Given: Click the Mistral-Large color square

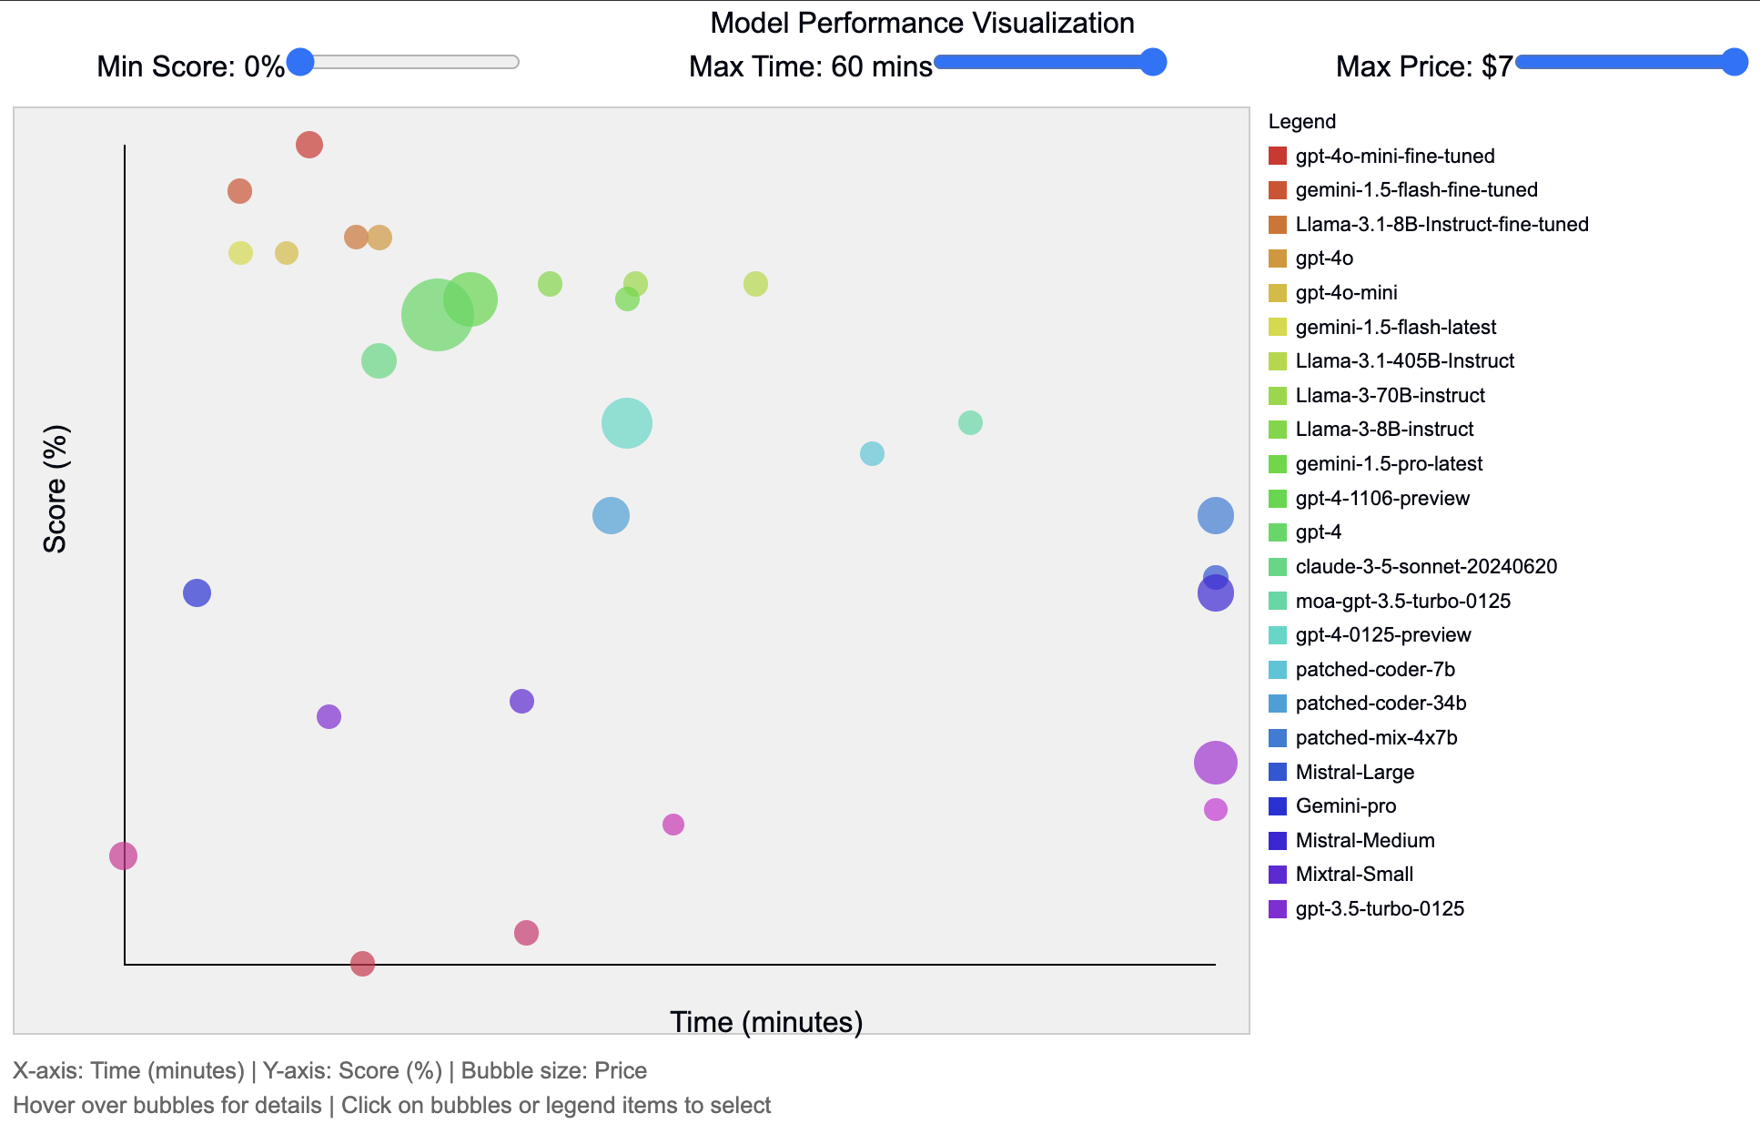Looking at the screenshot, I should [1277, 772].
